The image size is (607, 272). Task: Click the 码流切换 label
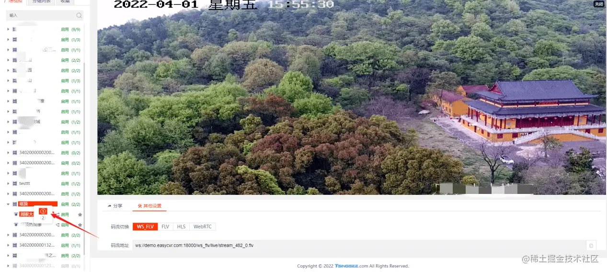pyautogui.click(x=120, y=227)
